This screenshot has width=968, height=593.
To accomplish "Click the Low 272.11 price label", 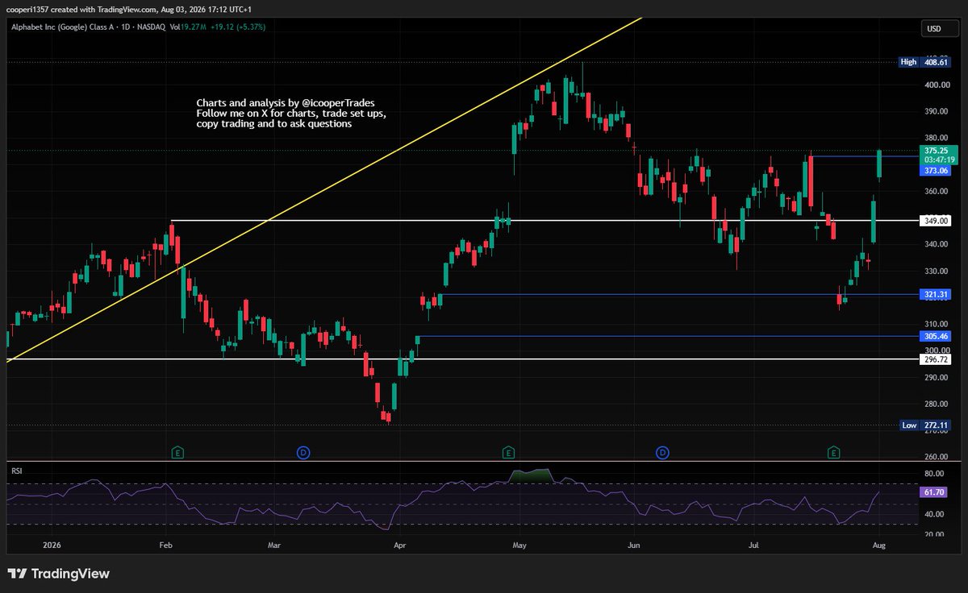I will click(924, 425).
